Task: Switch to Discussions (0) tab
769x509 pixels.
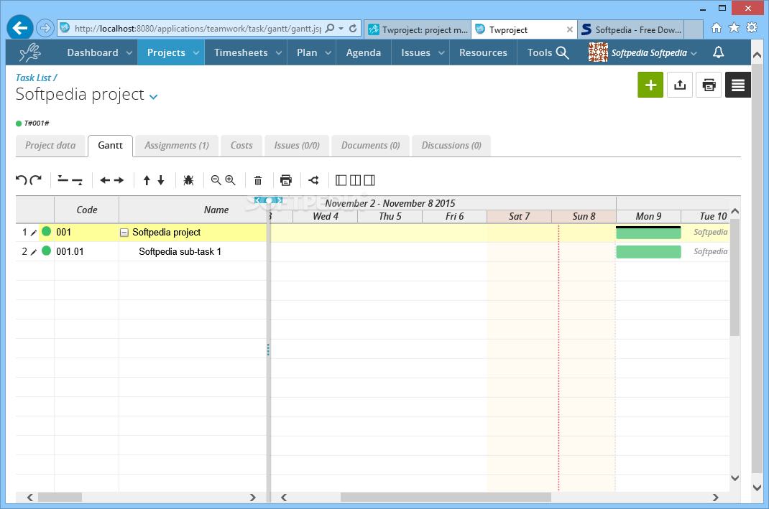Action: coord(451,146)
